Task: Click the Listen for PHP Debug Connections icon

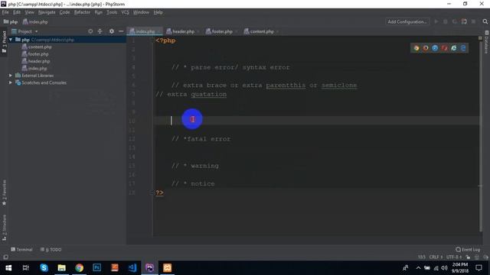Action: pyautogui.click(x=464, y=21)
